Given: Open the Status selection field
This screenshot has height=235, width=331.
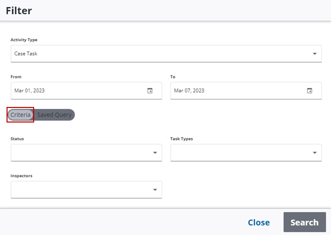Looking at the screenshot, I should [80, 153].
